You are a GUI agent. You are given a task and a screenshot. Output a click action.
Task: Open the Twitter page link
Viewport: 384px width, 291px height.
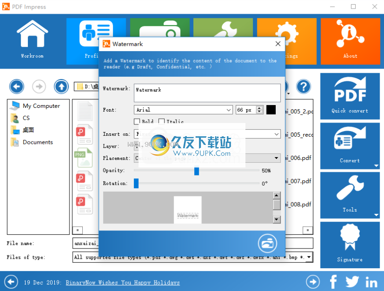point(352,282)
